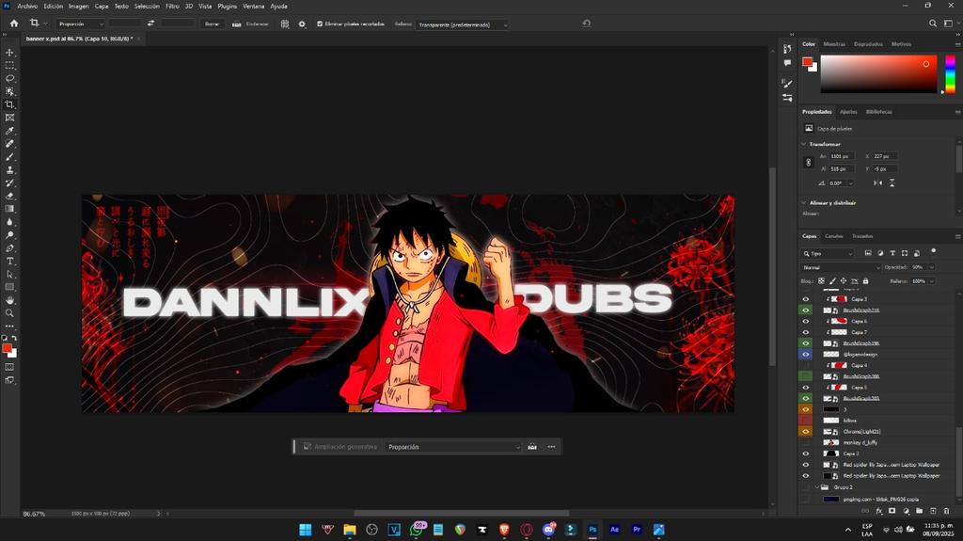Click the Borrar button
The image size is (963, 541).
pos(212,24)
